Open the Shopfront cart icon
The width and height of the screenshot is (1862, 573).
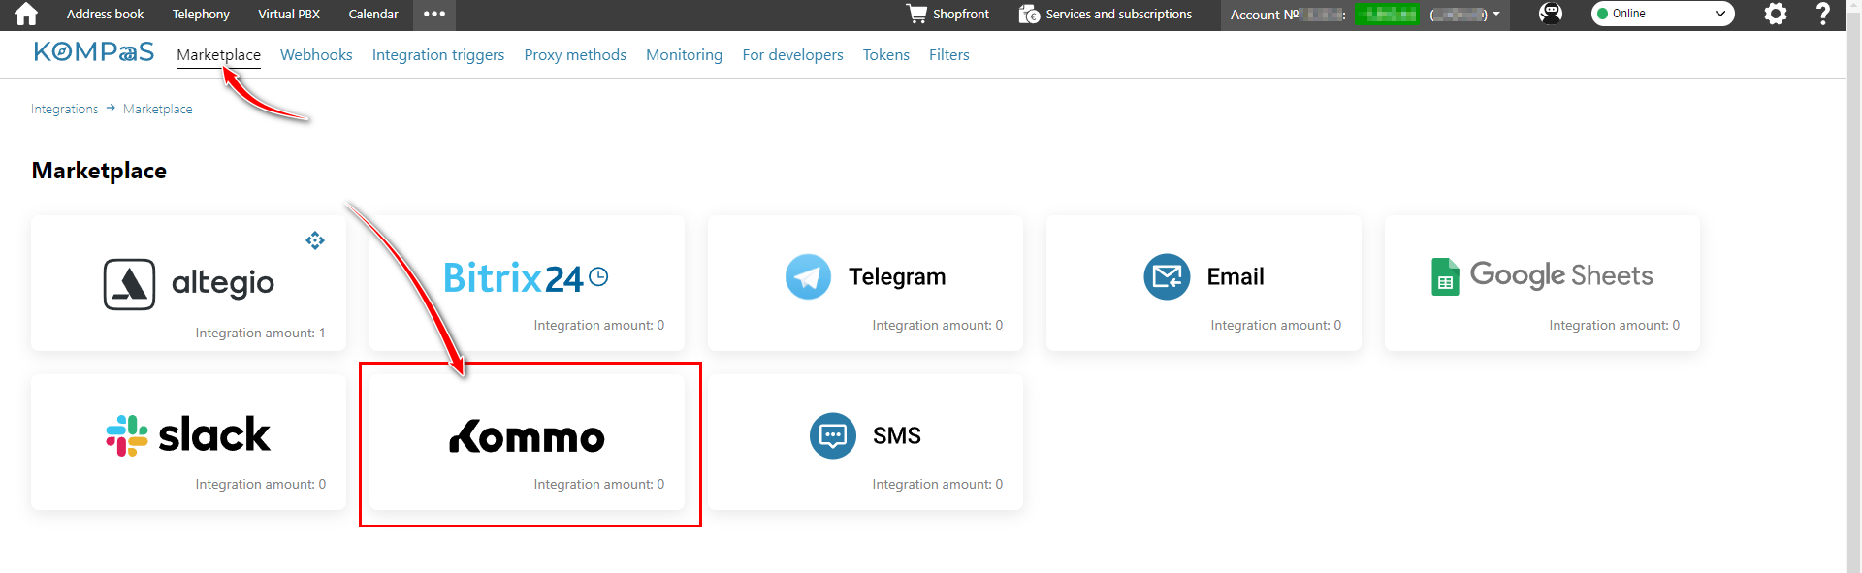[916, 14]
